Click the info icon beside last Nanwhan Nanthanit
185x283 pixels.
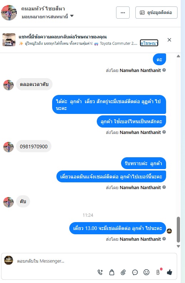[x=164, y=239]
